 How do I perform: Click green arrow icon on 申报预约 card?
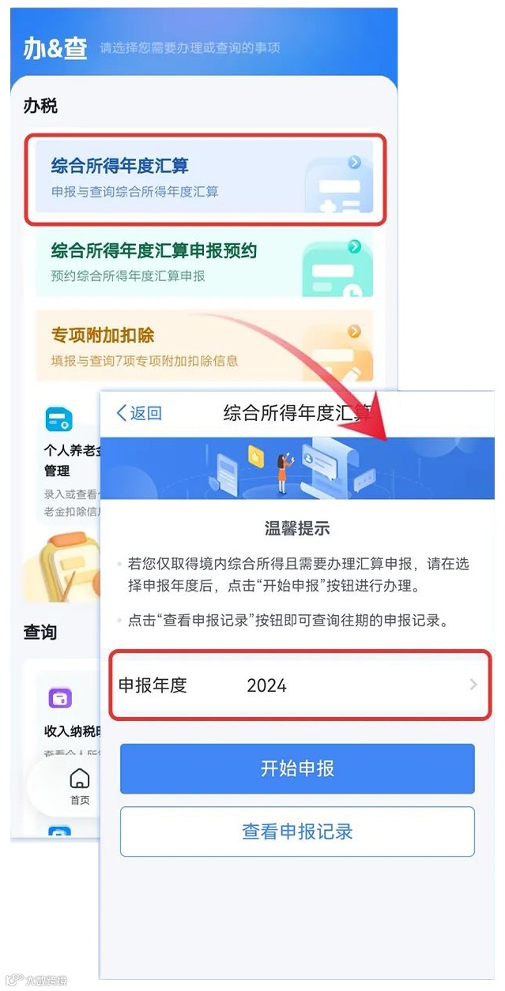pos(355,246)
